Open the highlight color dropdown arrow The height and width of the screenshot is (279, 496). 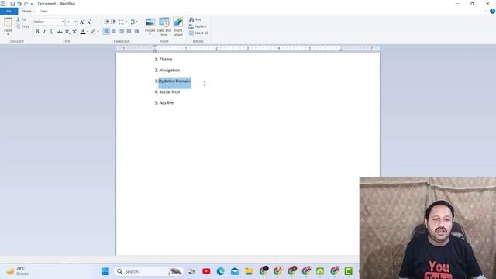pyautogui.click(x=98, y=32)
